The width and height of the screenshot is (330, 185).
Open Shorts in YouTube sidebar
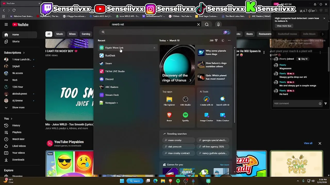tap(20, 41)
